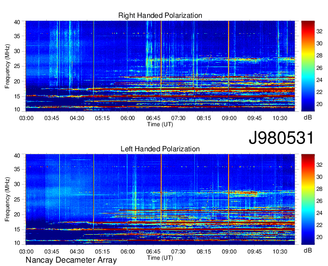Click the 03:45 time tick of Right Handed plot
This screenshot has width=328, height=266.
52,118
